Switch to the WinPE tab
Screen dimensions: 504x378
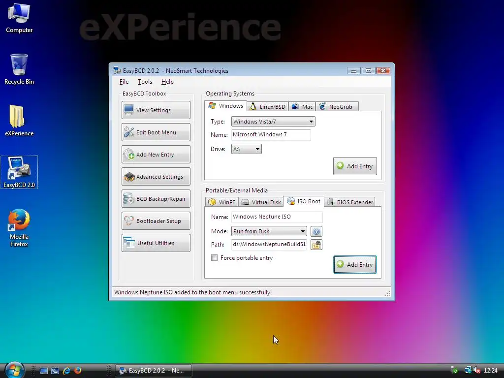point(222,202)
